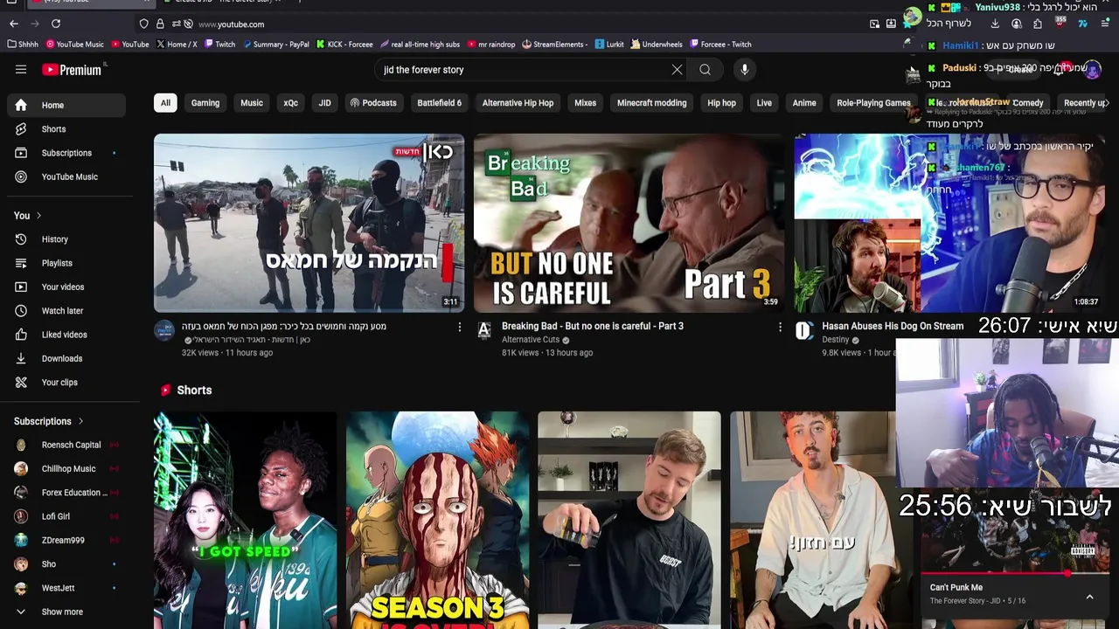Open the WestJett subscription
1119x629 pixels.
click(66, 588)
